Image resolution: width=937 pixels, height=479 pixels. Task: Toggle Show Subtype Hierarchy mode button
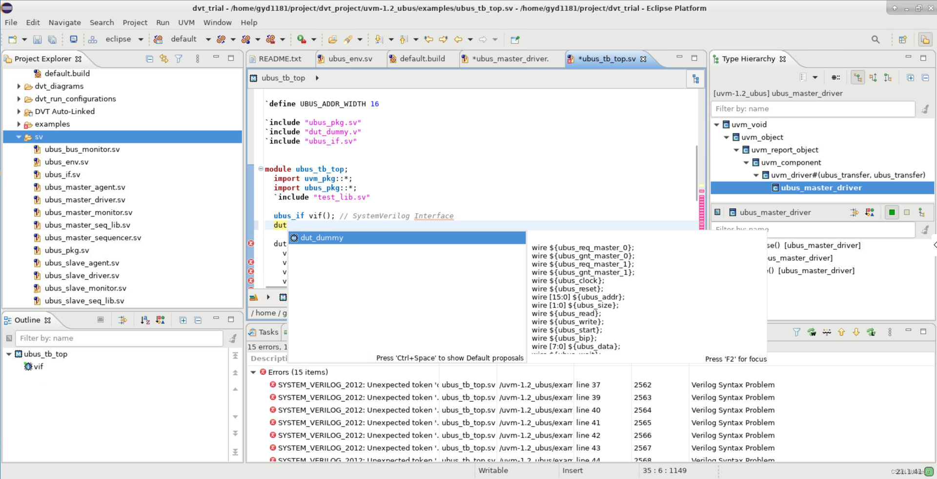(x=888, y=78)
